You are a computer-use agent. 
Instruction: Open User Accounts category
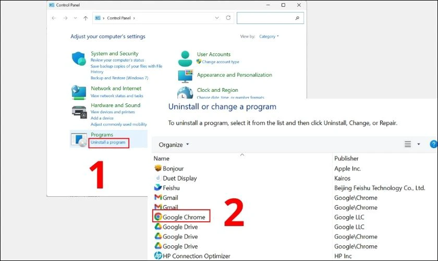click(x=214, y=54)
